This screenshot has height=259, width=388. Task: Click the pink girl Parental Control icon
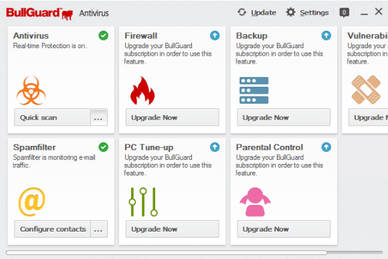point(255,202)
